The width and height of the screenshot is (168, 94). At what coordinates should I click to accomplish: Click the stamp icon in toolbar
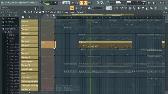[x=89, y=8]
